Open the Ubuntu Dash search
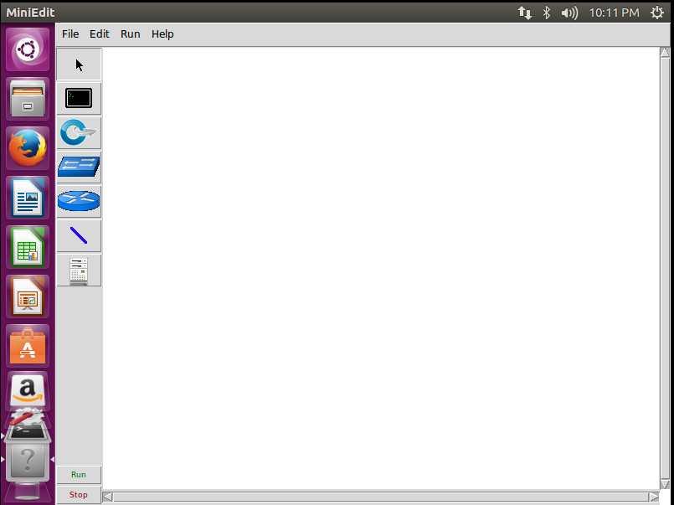 pos(28,49)
